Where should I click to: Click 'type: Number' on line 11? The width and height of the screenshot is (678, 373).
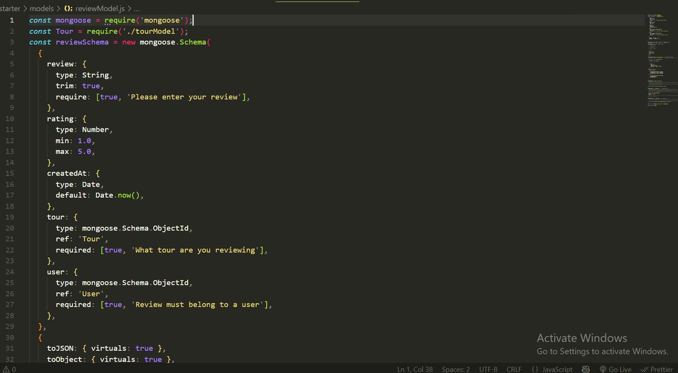tap(84, 129)
